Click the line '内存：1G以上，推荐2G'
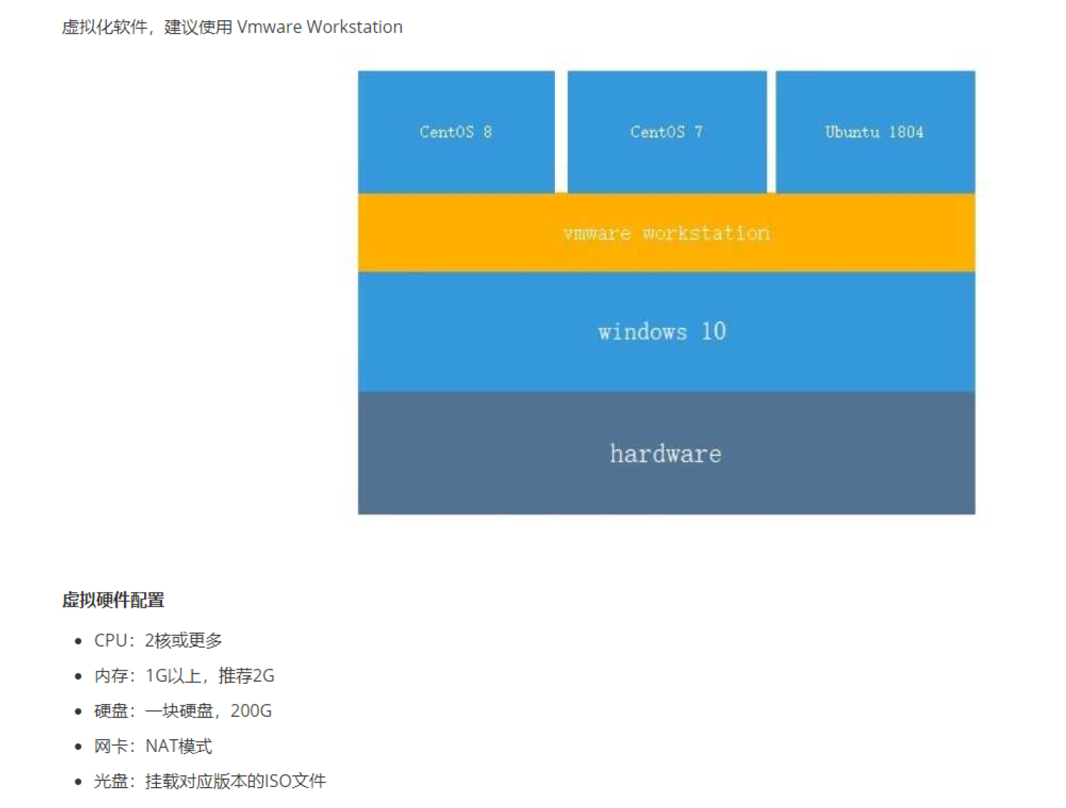The width and height of the screenshot is (1066, 808). pos(185,676)
